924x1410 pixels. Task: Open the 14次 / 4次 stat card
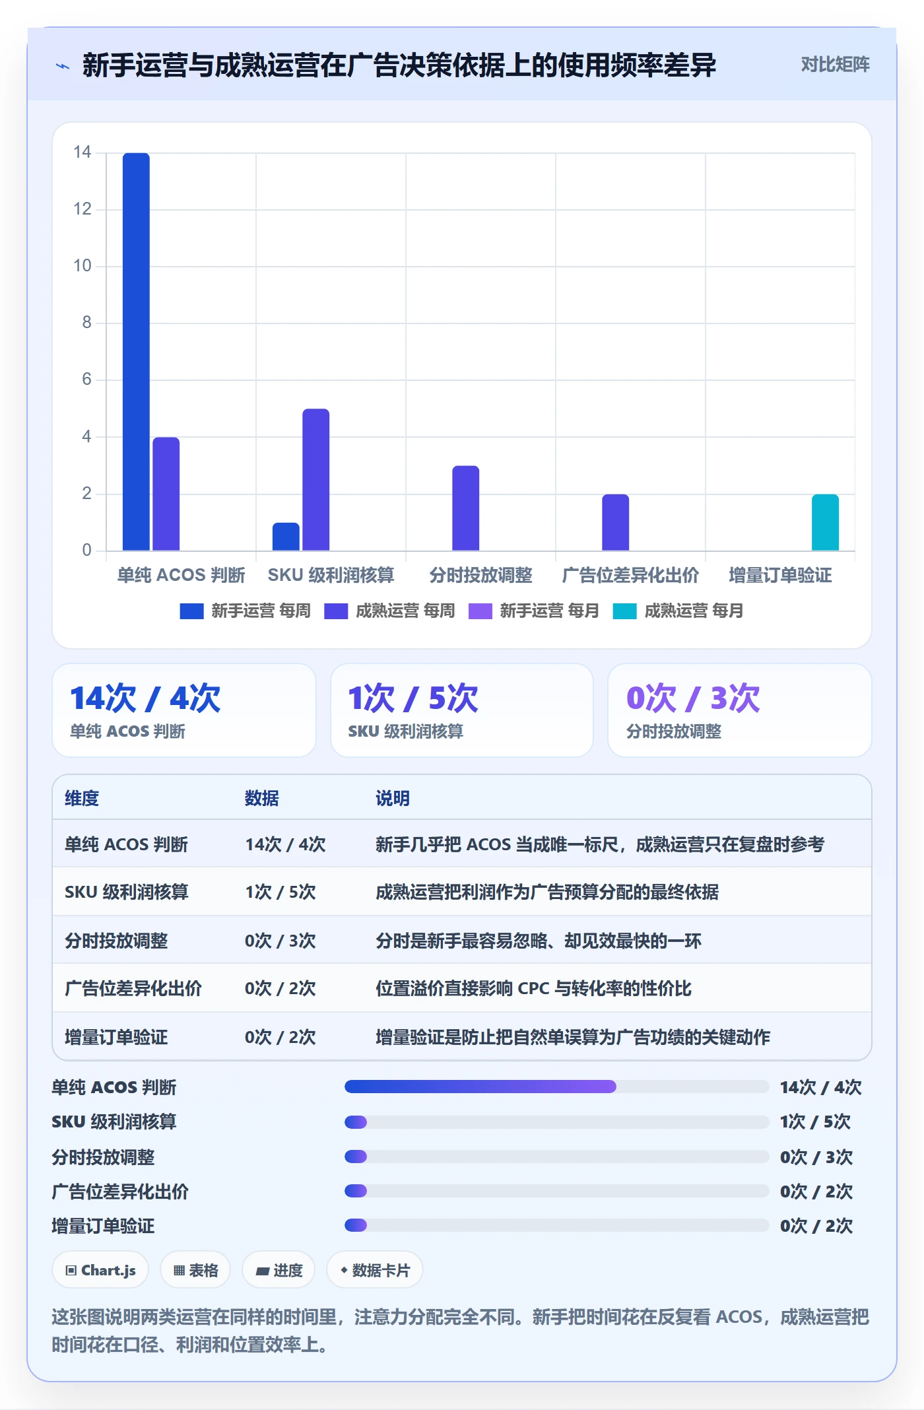coord(184,710)
